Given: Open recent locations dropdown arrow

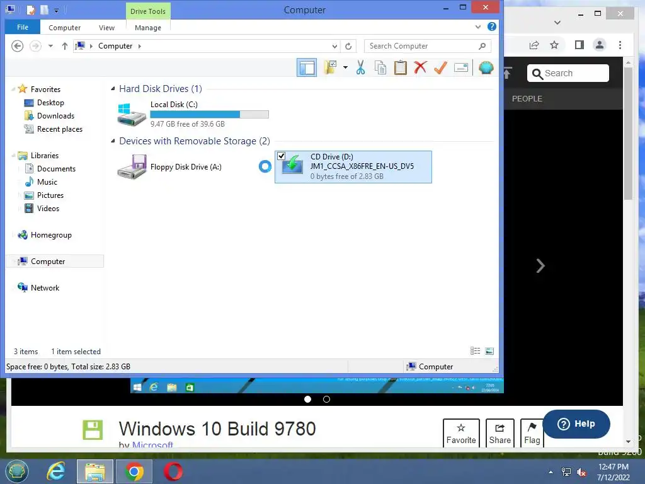Looking at the screenshot, I should click(x=50, y=46).
